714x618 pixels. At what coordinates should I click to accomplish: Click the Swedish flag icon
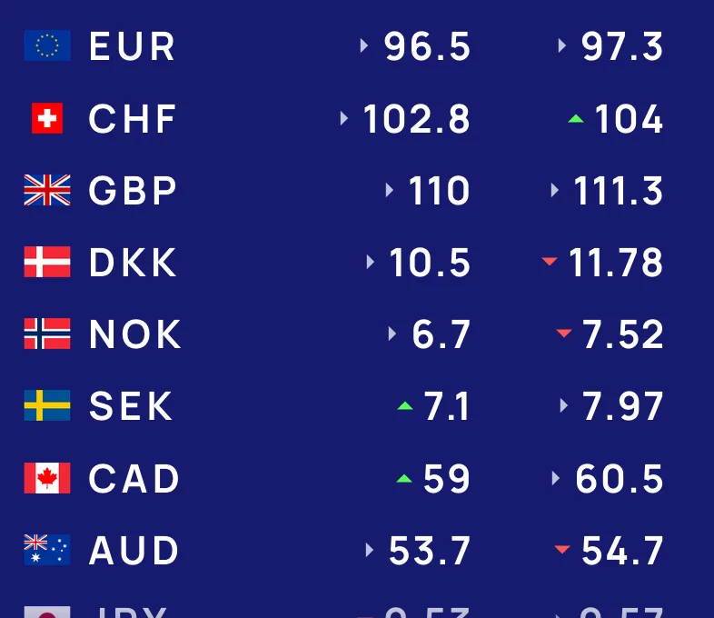tap(47, 405)
